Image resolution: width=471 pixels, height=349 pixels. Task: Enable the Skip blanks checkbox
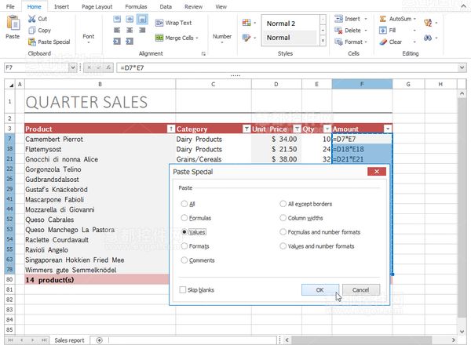click(183, 290)
